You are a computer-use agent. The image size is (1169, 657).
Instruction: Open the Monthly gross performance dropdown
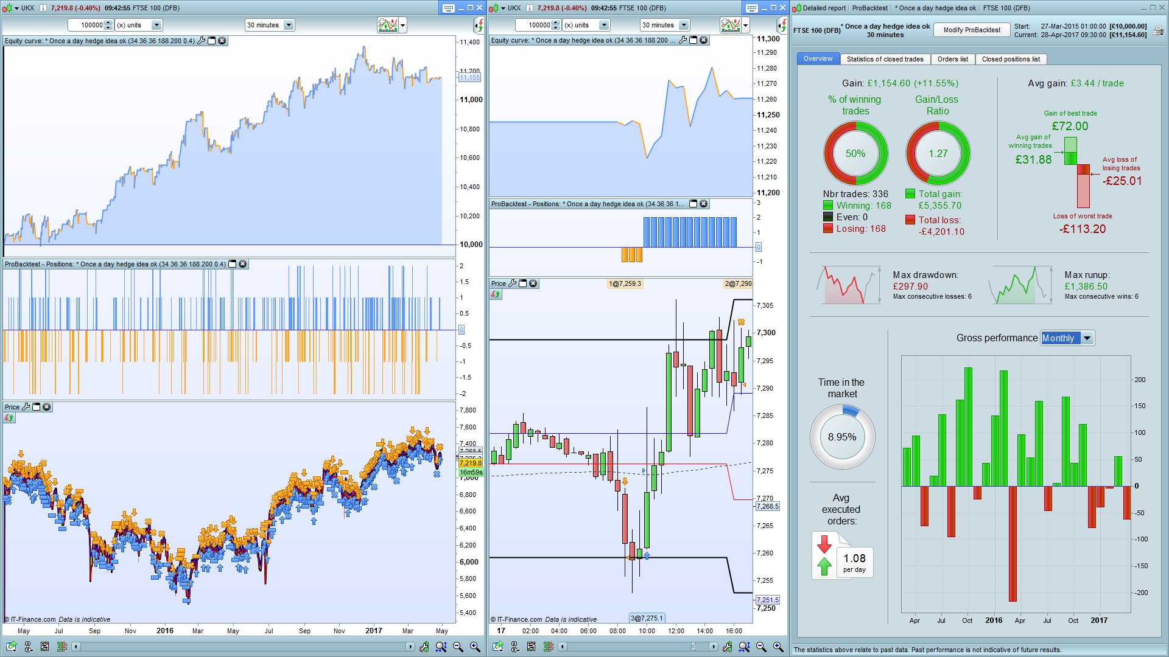(x=1087, y=338)
